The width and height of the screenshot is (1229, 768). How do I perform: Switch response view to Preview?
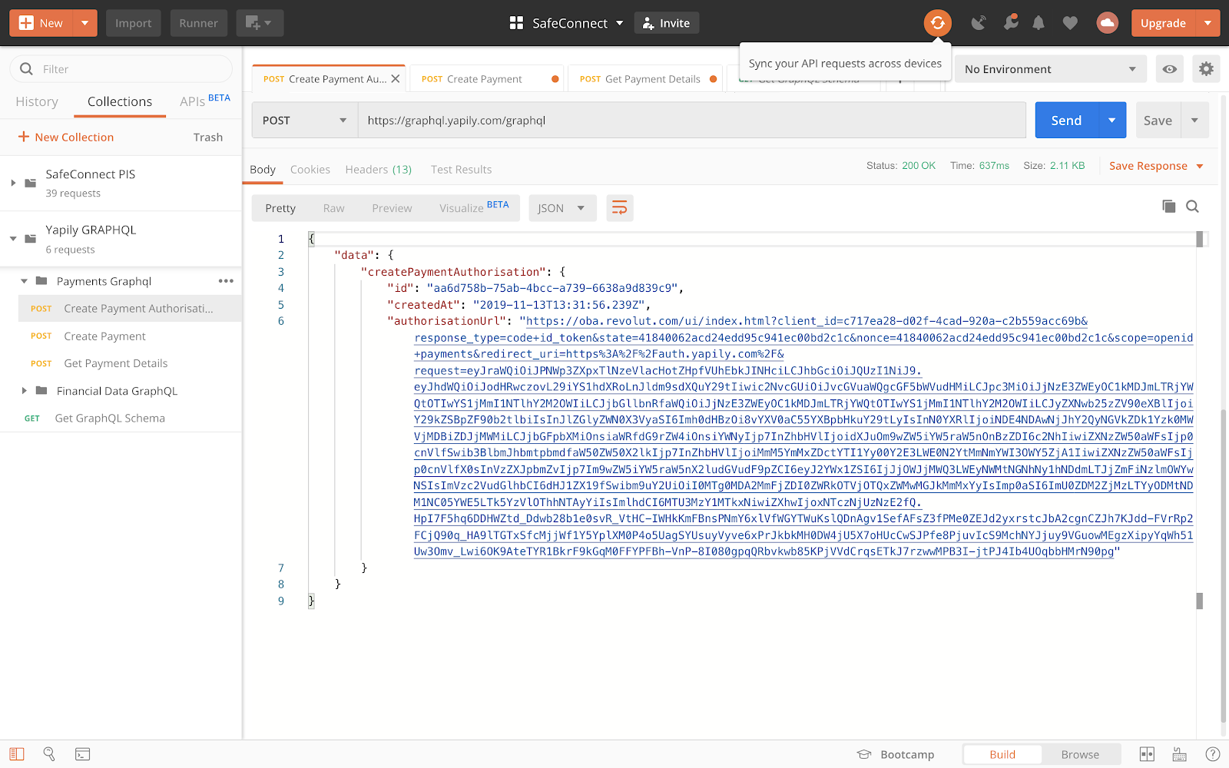point(392,208)
